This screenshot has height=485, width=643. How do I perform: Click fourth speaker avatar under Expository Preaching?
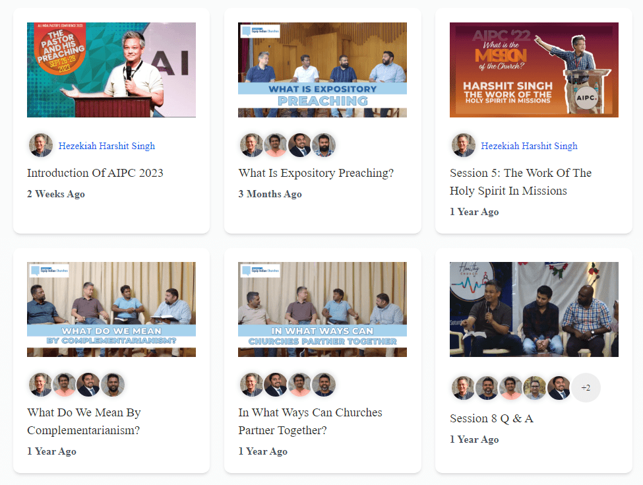tap(324, 145)
